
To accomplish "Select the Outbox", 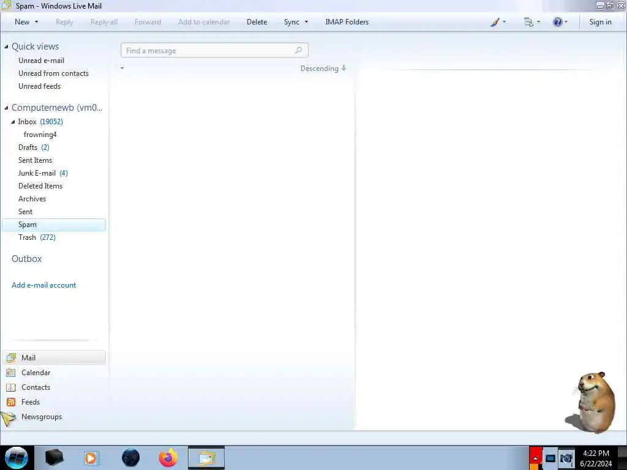I will (x=27, y=259).
